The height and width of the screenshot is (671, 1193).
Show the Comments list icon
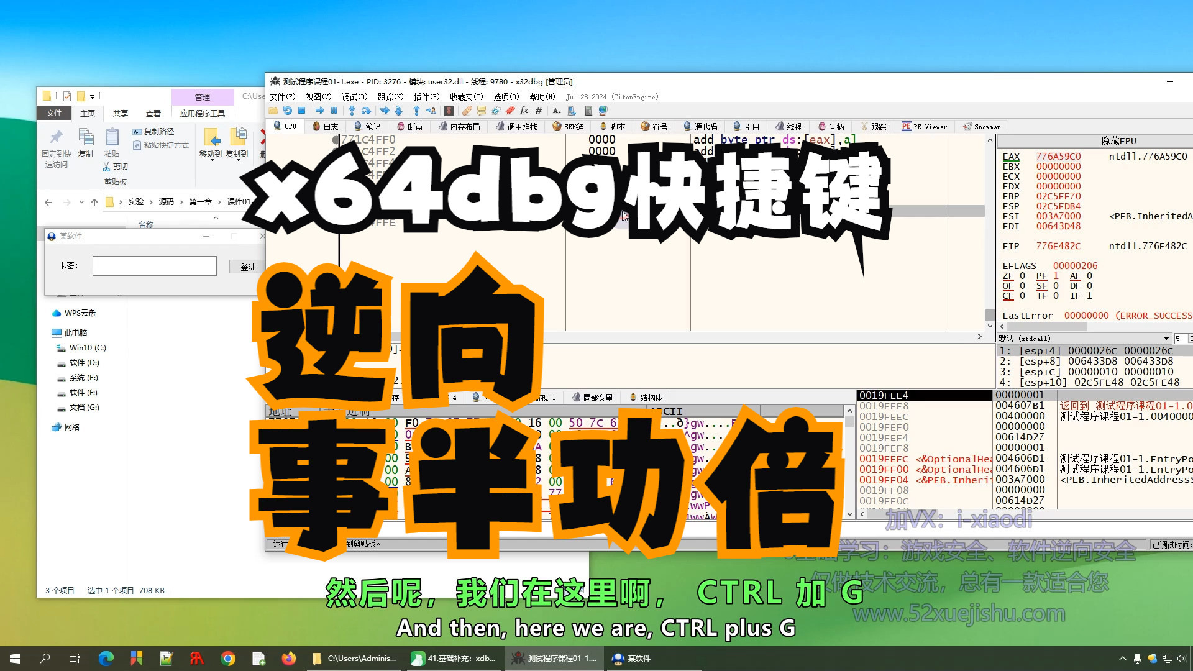tap(481, 111)
